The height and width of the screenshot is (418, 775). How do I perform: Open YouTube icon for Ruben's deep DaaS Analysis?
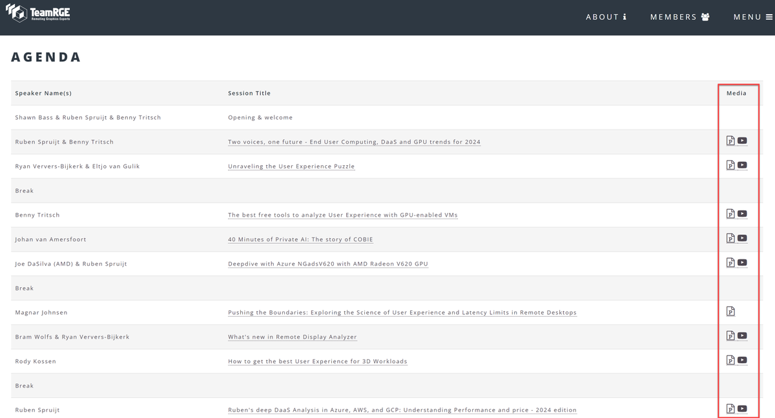coord(742,409)
